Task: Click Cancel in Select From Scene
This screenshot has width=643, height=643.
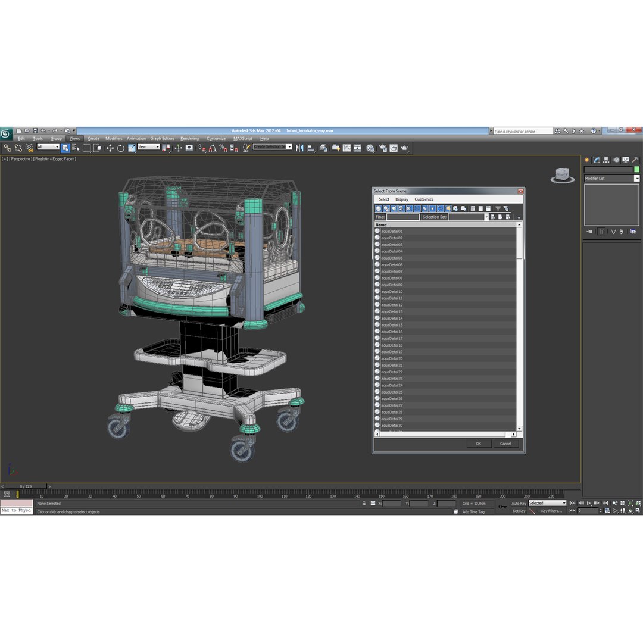Action: (505, 444)
